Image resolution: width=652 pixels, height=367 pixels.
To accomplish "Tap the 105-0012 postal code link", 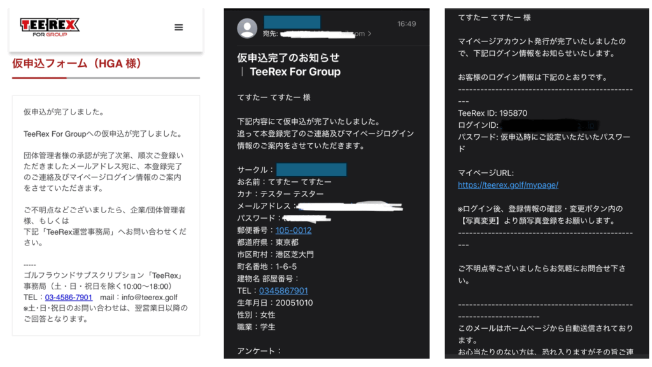I will pos(293,230).
